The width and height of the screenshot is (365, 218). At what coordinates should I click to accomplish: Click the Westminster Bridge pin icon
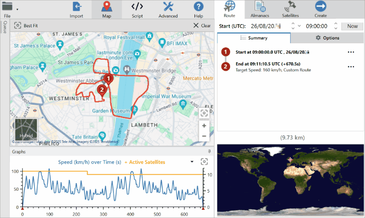click(127, 69)
